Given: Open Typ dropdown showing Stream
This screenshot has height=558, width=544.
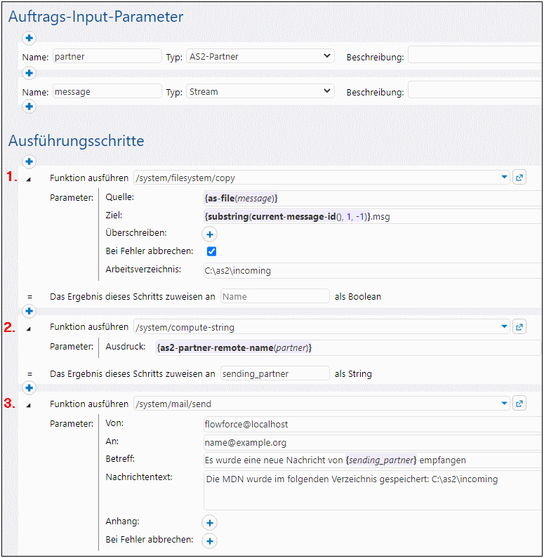Looking at the screenshot, I should (260, 91).
